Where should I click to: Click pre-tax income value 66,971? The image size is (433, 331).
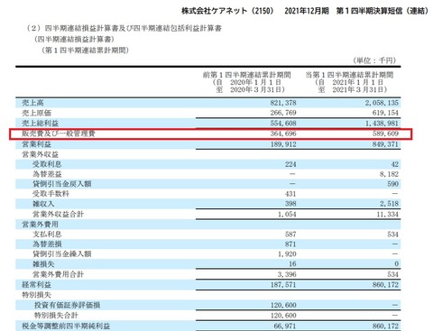(285, 326)
